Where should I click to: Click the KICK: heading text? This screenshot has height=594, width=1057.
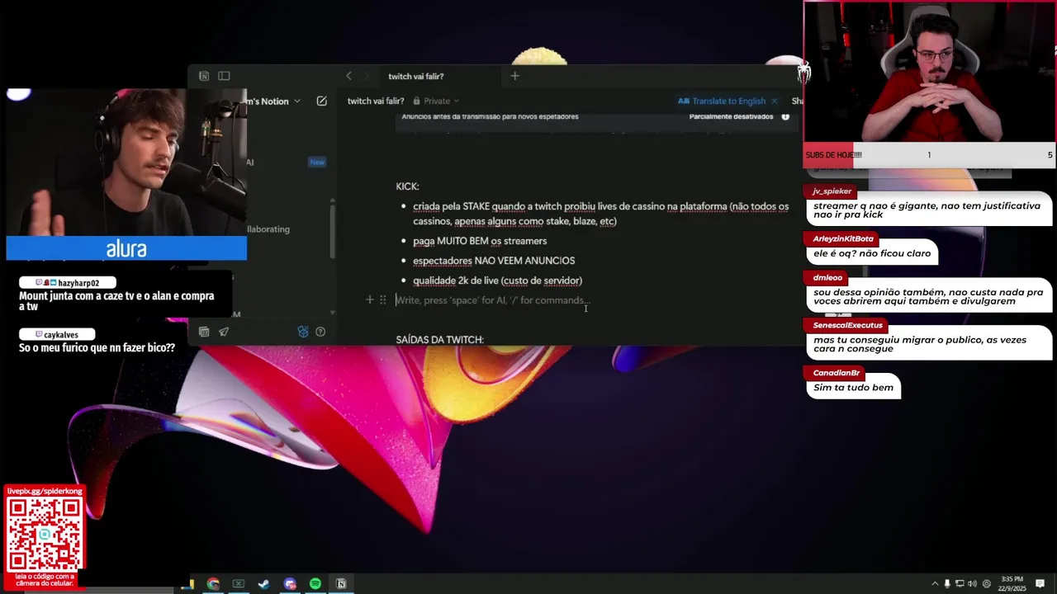pyautogui.click(x=407, y=186)
